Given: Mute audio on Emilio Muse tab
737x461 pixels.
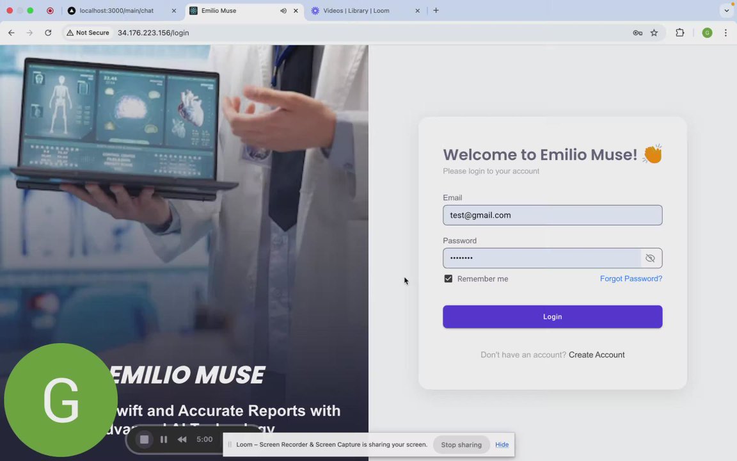Looking at the screenshot, I should pyautogui.click(x=283, y=11).
